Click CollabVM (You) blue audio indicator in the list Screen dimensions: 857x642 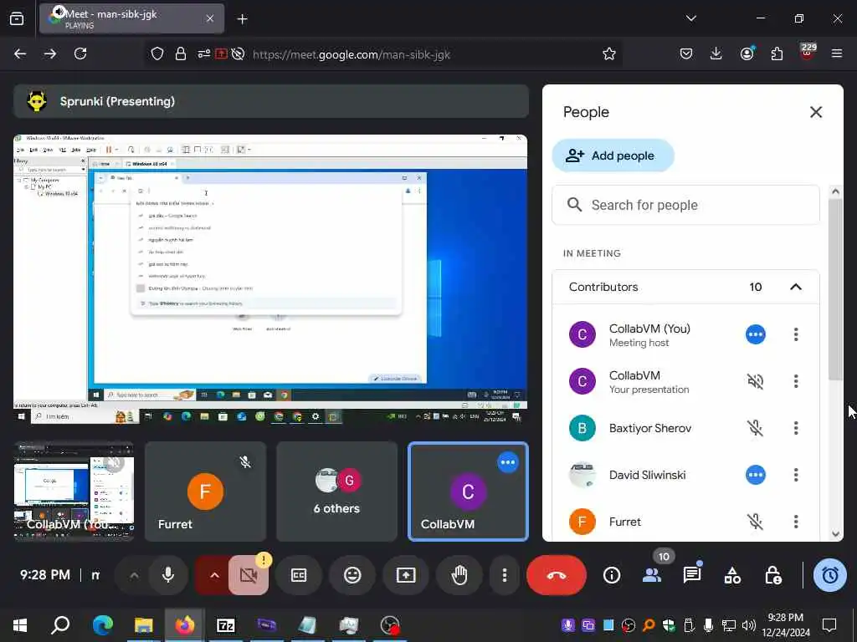point(756,334)
